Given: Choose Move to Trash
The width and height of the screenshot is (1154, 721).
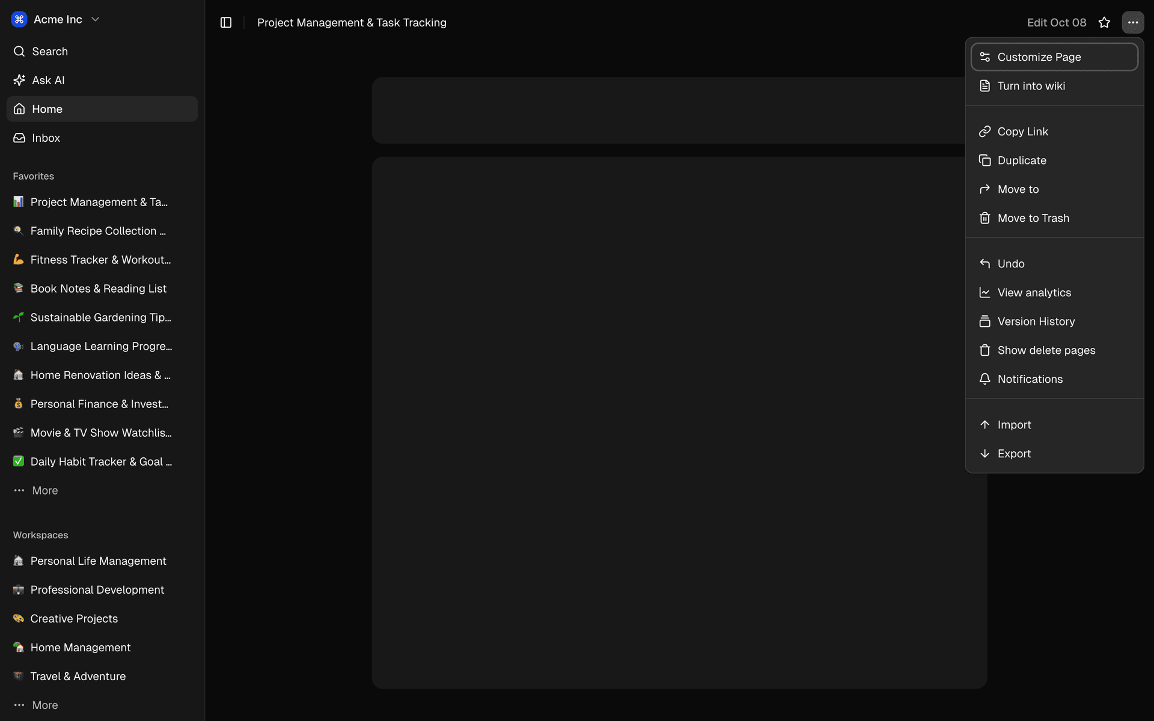Looking at the screenshot, I should click(x=1033, y=218).
